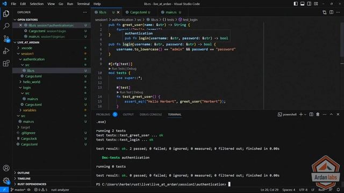The image size is (344, 193).
Task: Click the new terminal plus icon
Action: pyautogui.click(x=301, y=114)
